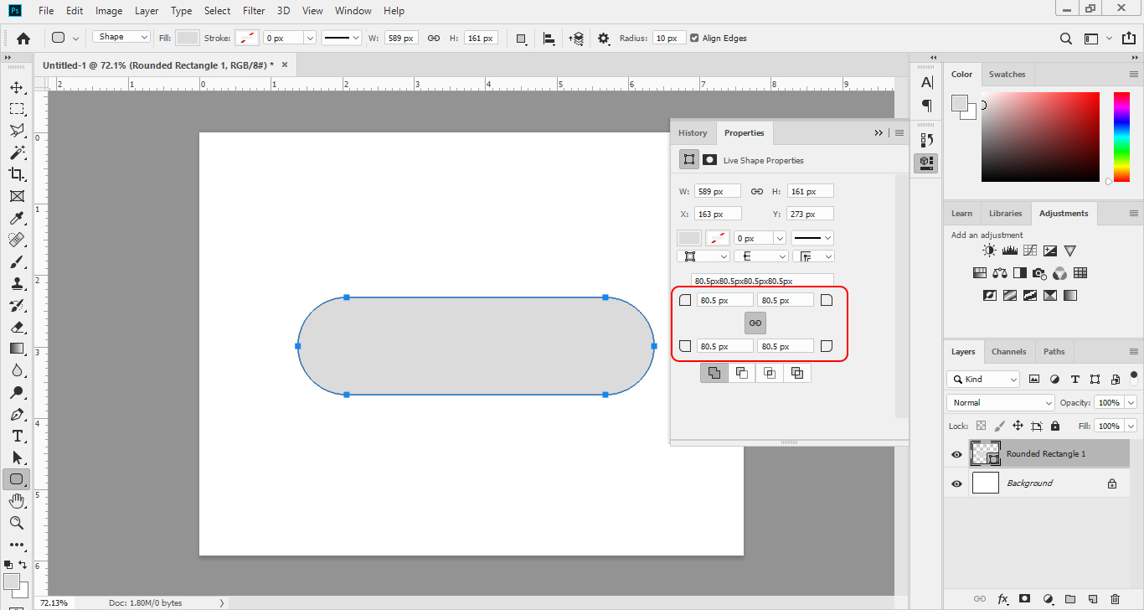Select the Dodge tool

tap(16, 392)
